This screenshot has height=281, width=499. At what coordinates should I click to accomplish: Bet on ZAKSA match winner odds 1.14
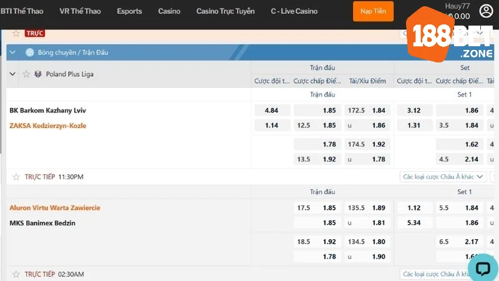point(272,126)
